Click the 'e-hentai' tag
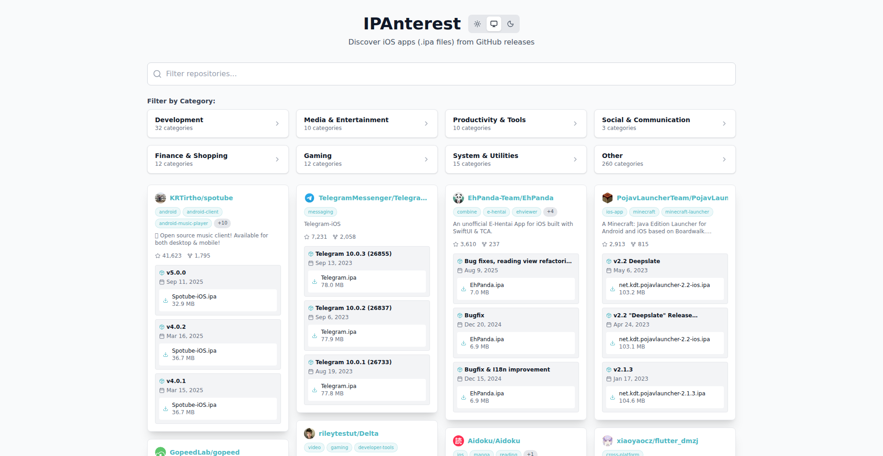Screen dimensions: 883x456 (496, 212)
